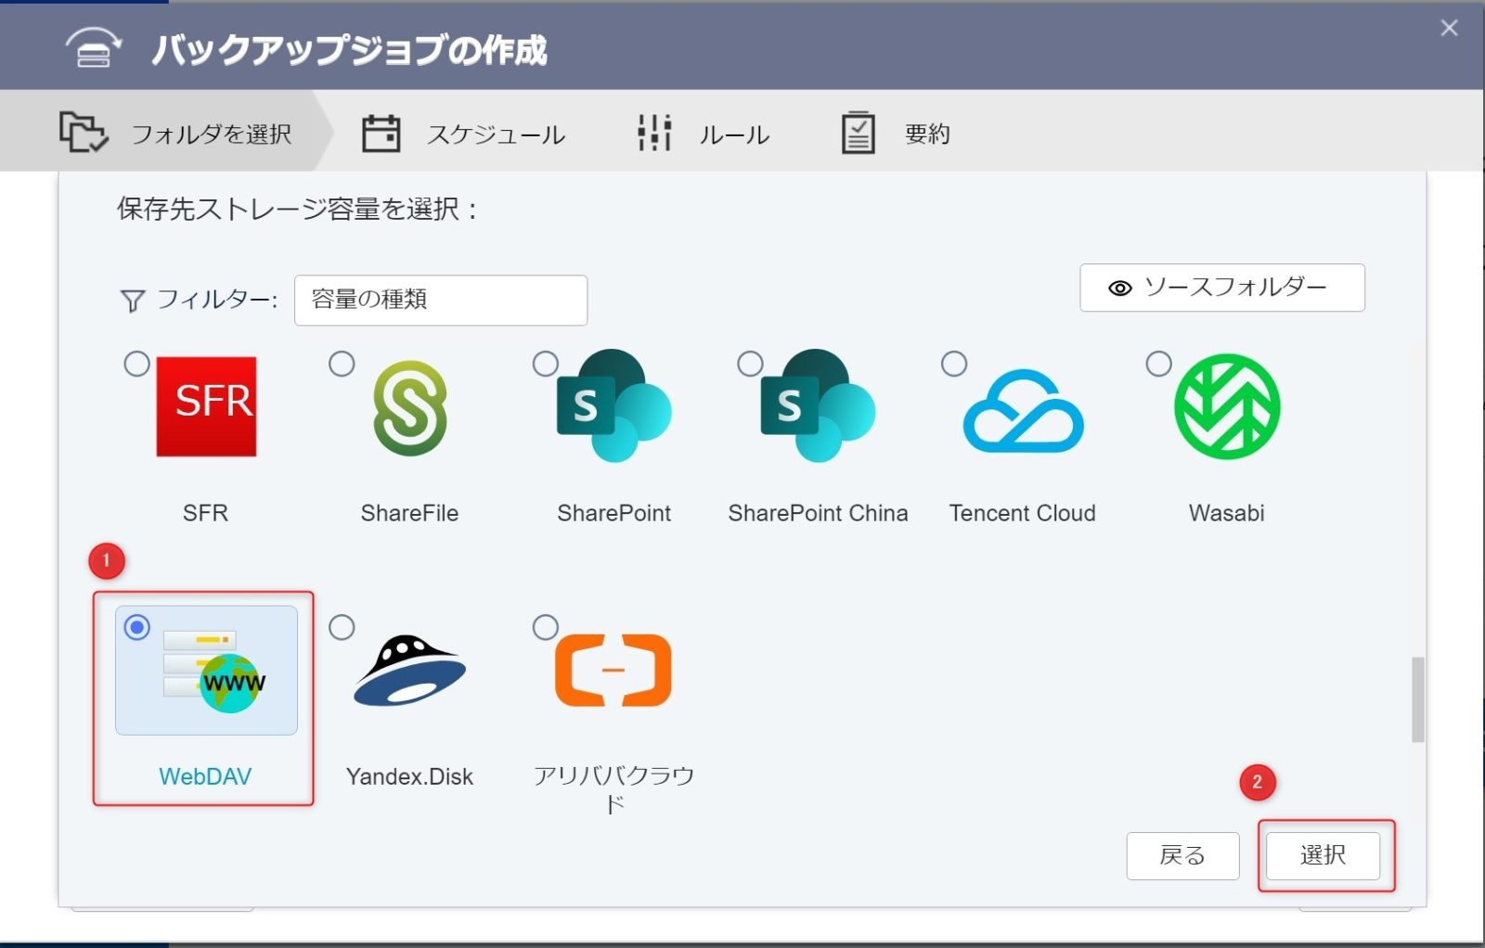Click the Tencent Cloud icon
The image size is (1485, 948).
tap(1023, 413)
